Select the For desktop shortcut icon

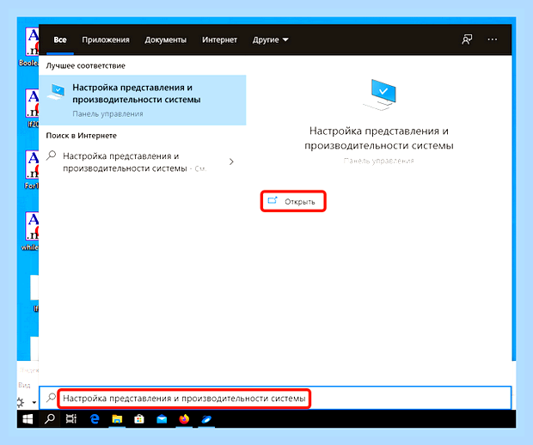32,165
